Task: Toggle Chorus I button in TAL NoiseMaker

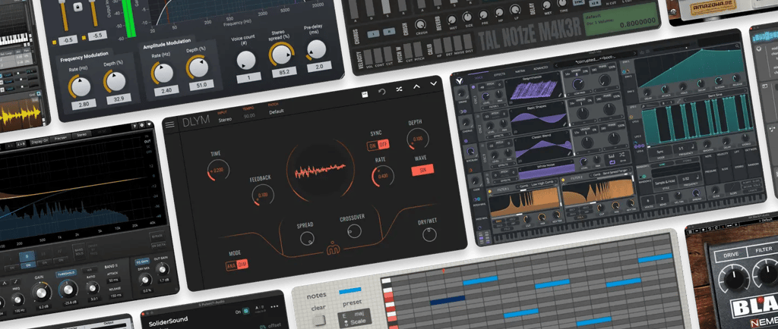Action: [375, 33]
